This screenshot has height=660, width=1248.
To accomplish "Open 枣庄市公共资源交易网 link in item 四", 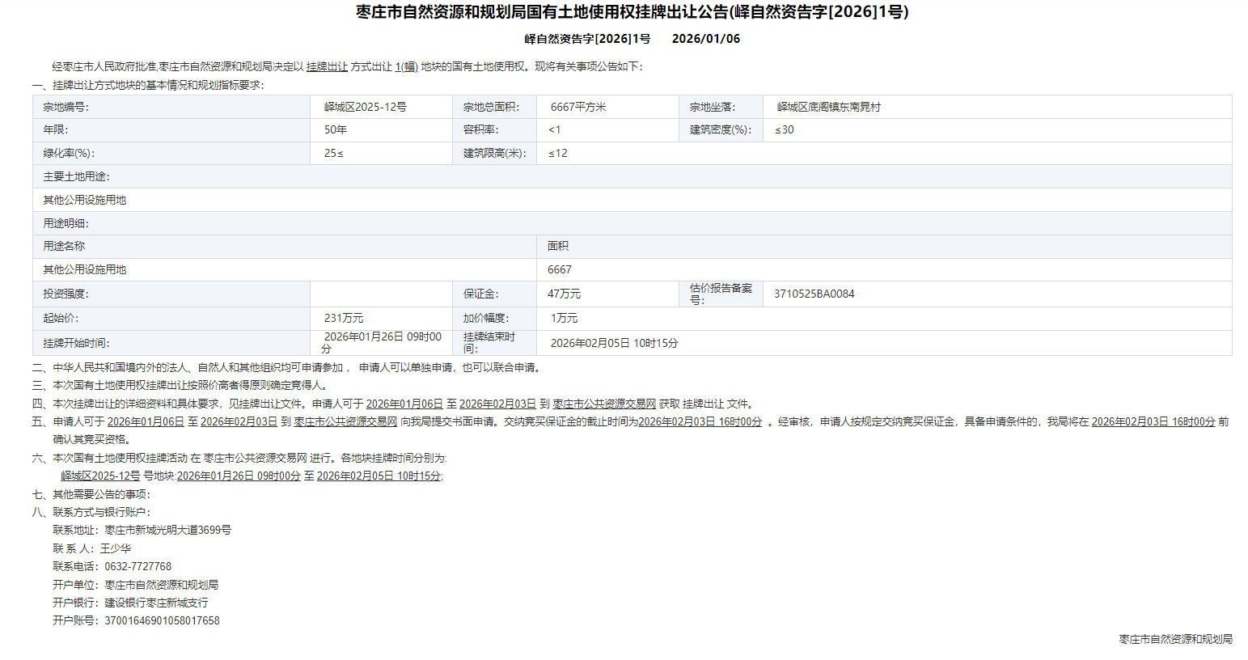I will 604,404.
